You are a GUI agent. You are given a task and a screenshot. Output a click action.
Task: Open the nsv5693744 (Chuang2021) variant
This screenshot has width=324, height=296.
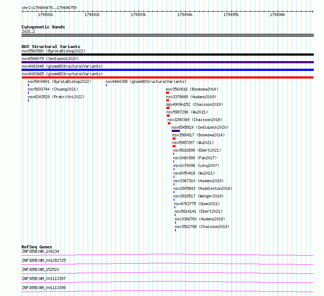[53, 89]
